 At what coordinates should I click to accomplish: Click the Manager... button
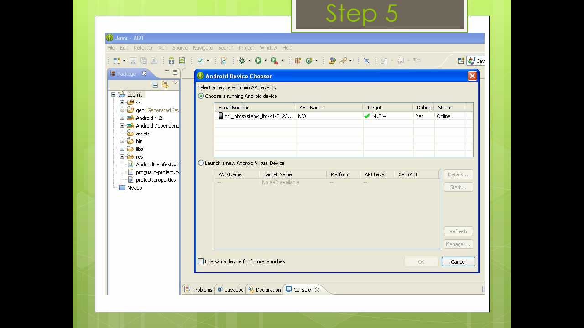[x=458, y=244]
